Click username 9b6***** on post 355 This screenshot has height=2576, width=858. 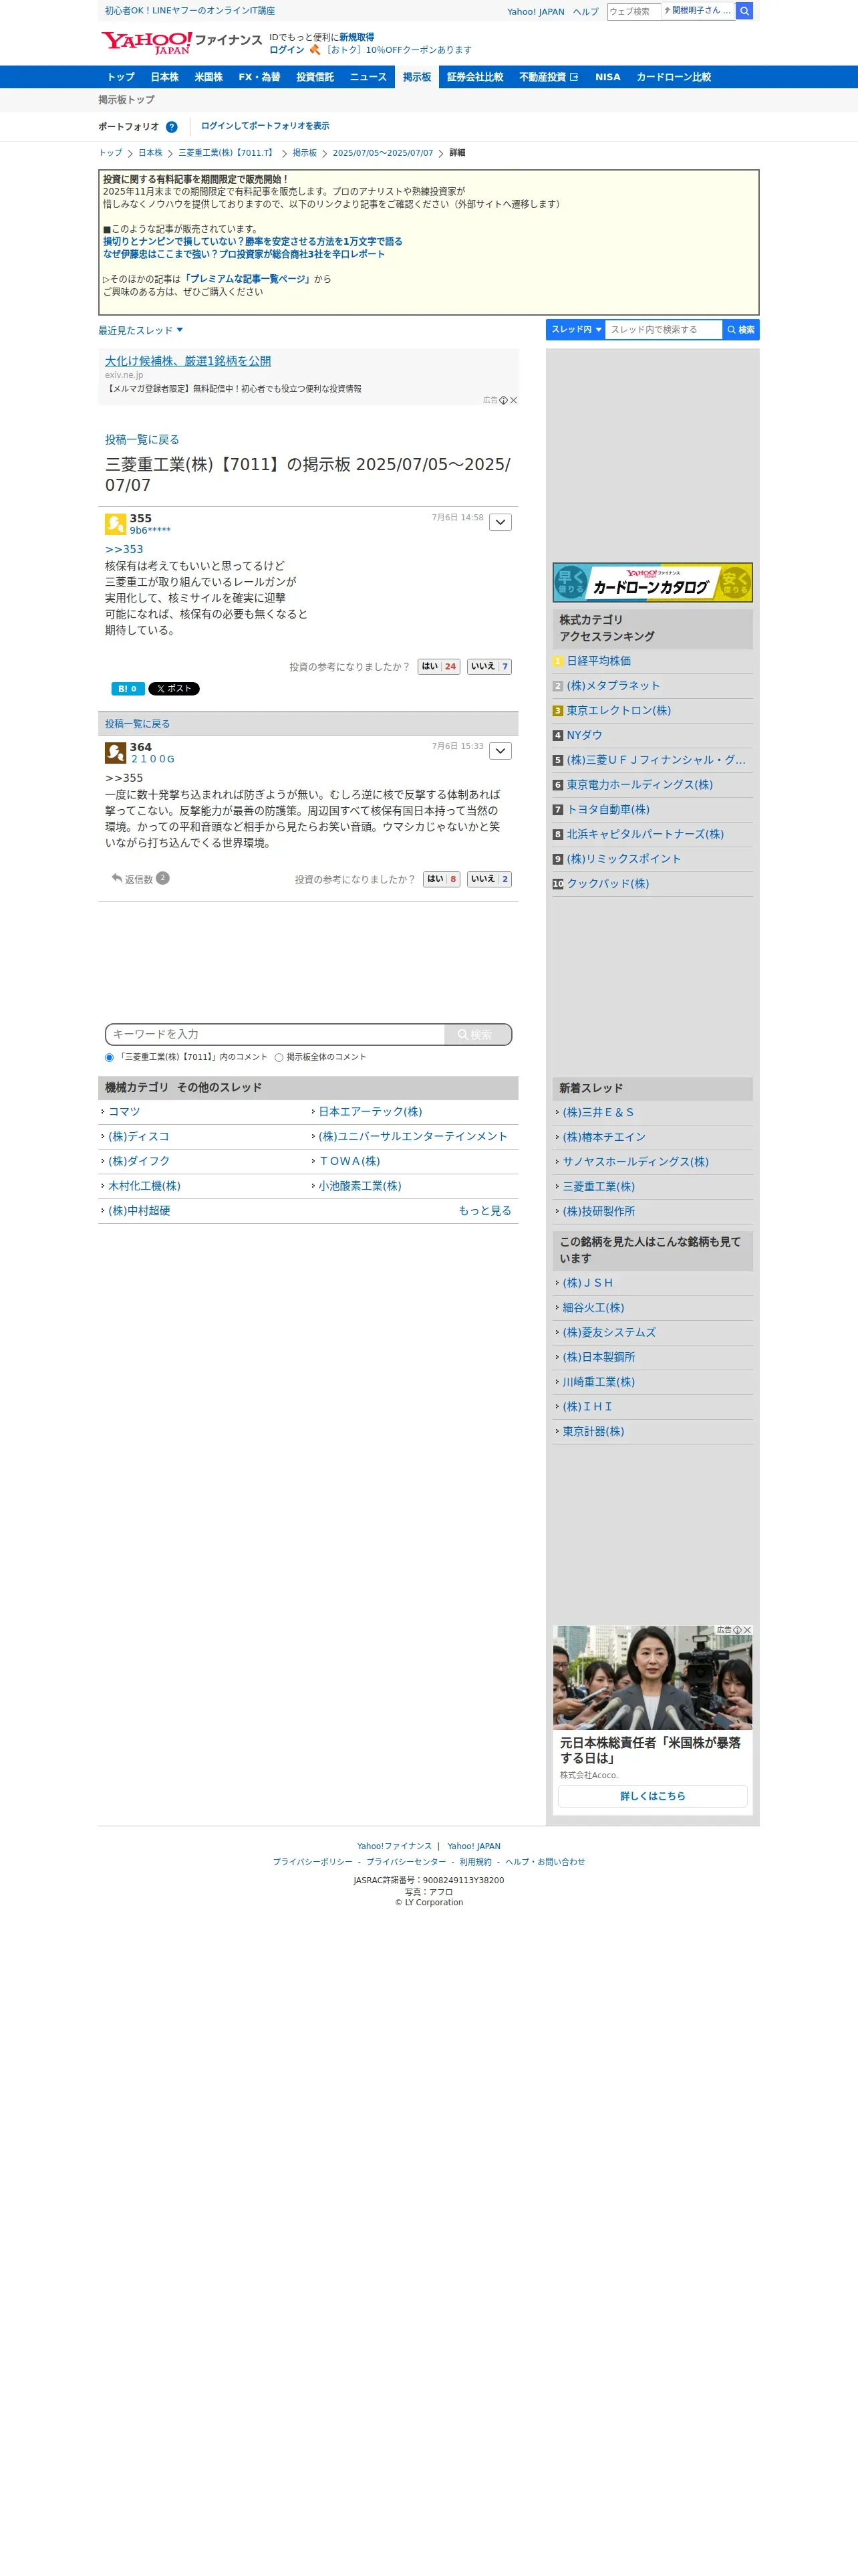(x=150, y=530)
